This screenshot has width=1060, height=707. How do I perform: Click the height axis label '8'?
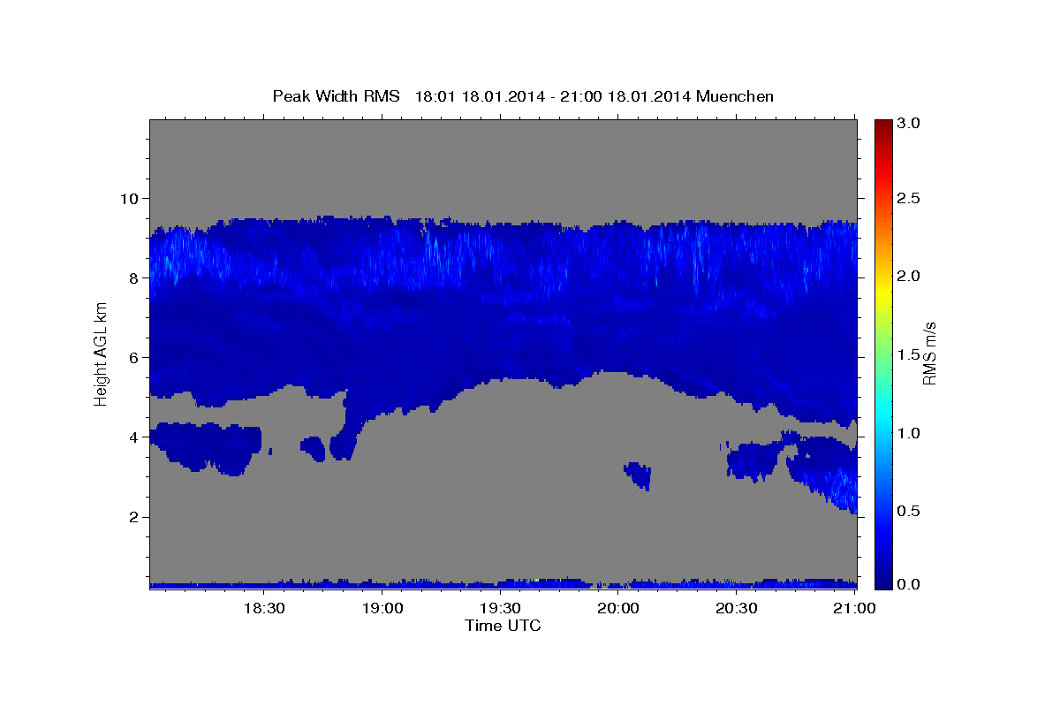135,277
